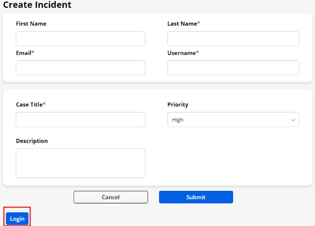Viewport: 315px width, 226px height.
Task: Click the First Name label
Action: [31, 24]
